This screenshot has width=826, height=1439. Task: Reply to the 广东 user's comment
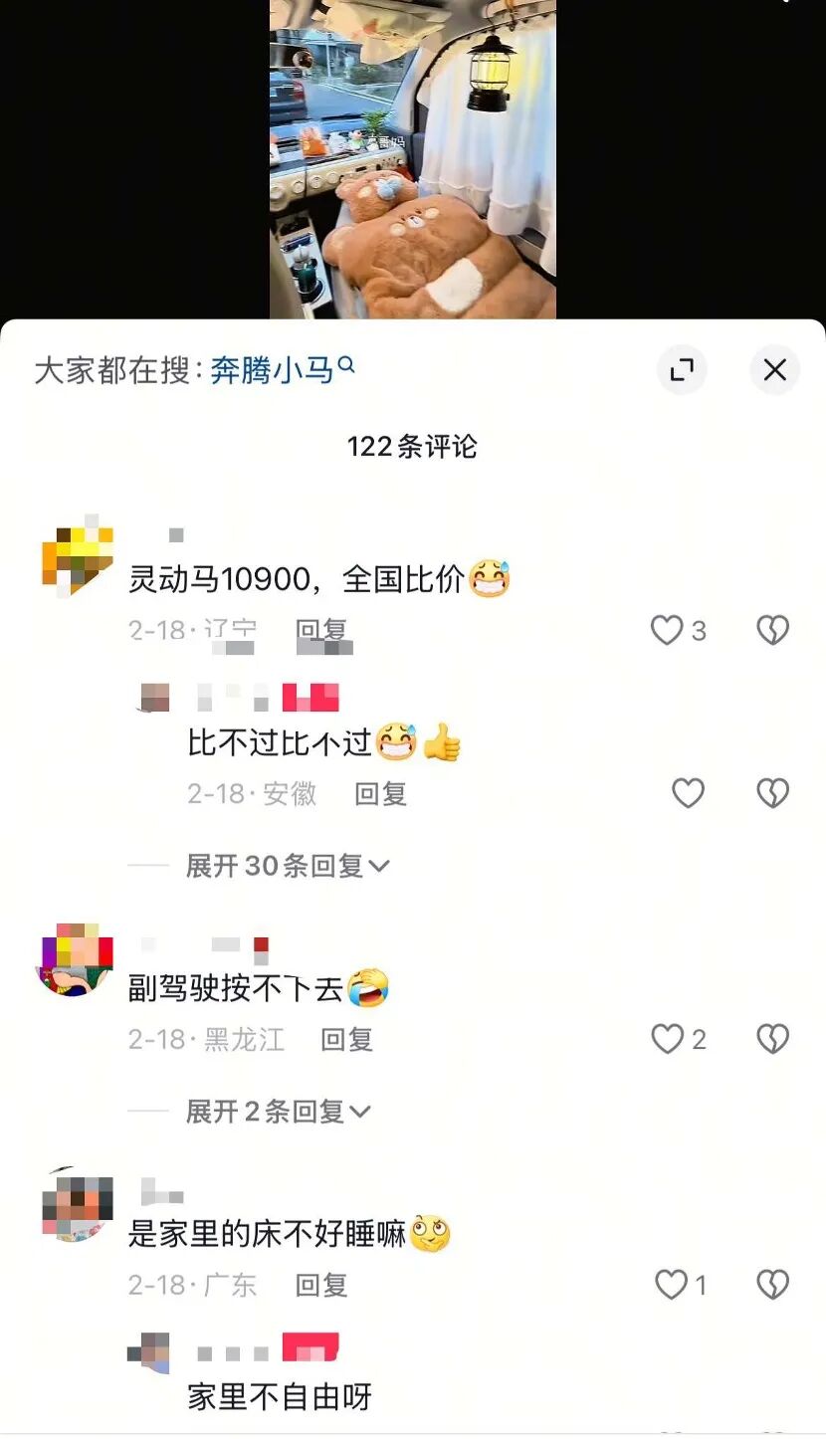click(321, 1285)
